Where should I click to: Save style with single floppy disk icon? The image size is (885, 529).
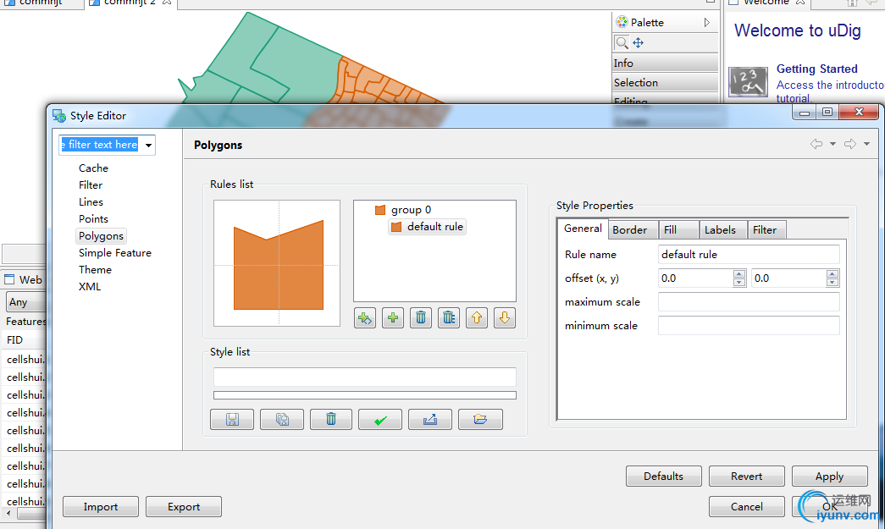pyautogui.click(x=232, y=420)
